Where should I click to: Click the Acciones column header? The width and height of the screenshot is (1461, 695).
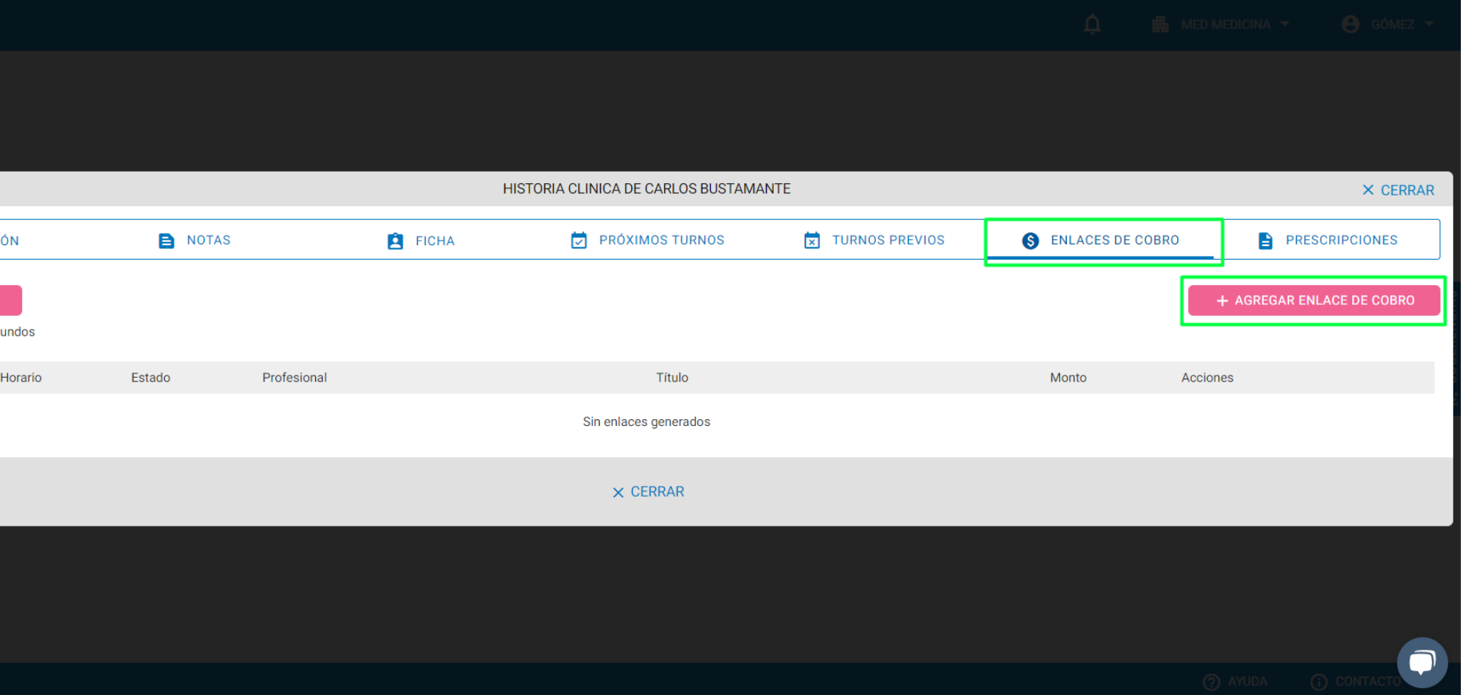[1207, 378]
